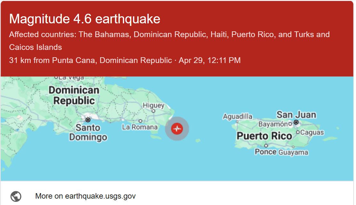Click the Puerto Rico map label
This screenshot has height=205, width=356.
[264, 136]
